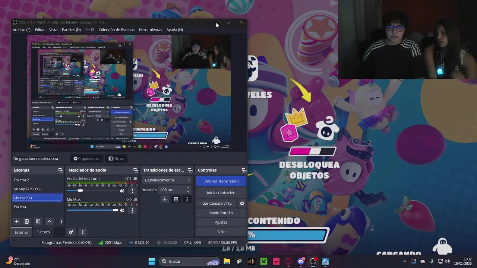The height and width of the screenshot is (268, 477).
Task: Open Colección de Escenas menu
Action: click(116, 30)
